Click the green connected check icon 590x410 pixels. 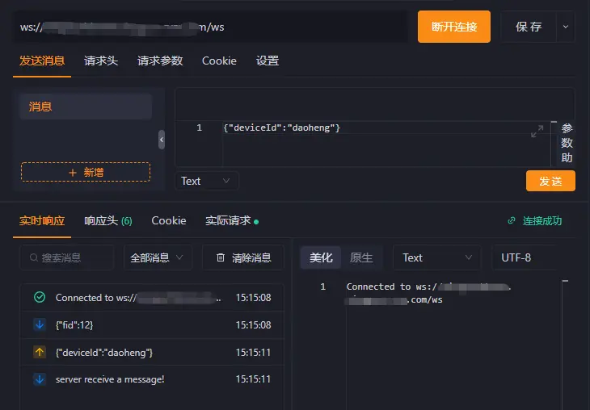coord(40,297)
